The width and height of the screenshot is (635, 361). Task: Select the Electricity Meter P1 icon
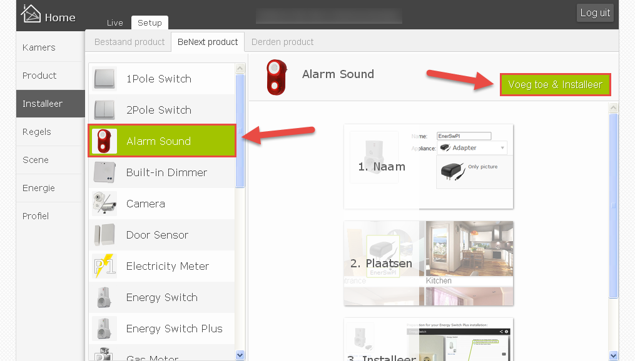click(104, 266)
